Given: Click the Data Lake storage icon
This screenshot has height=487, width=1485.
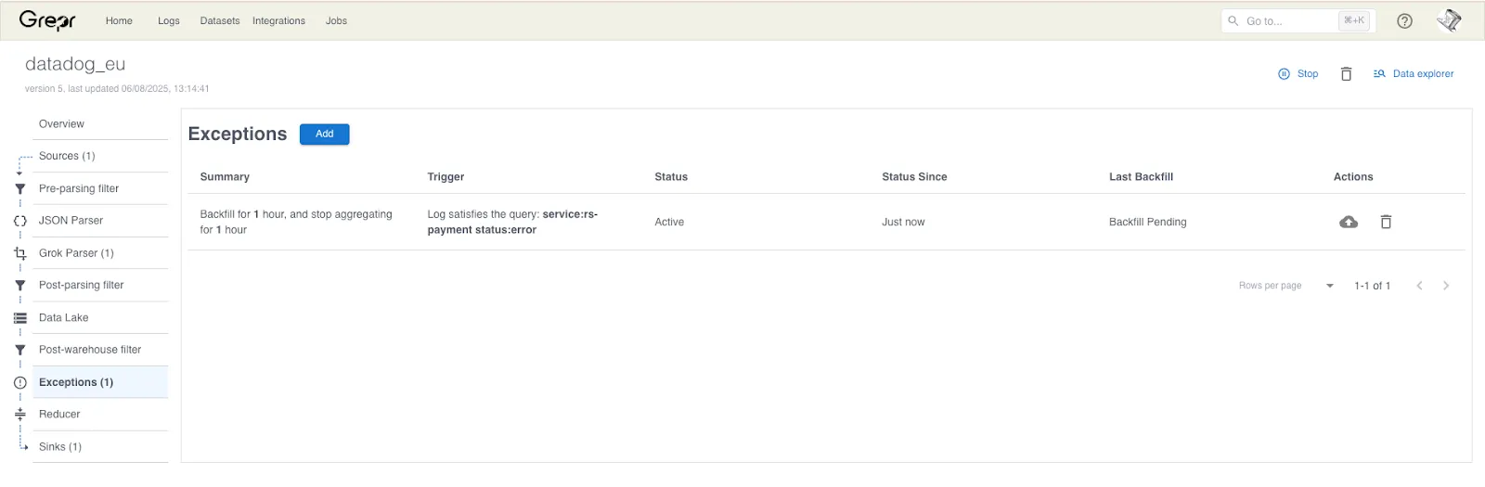Looking at the screenshot, I should 19,317.
